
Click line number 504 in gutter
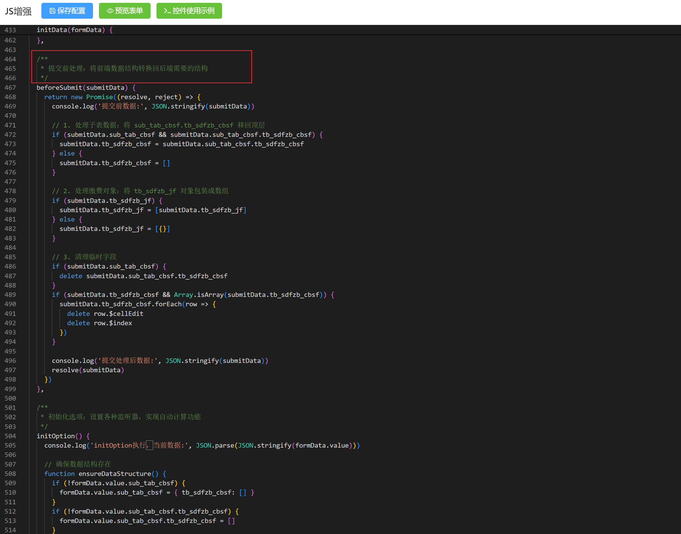point(10,436)
